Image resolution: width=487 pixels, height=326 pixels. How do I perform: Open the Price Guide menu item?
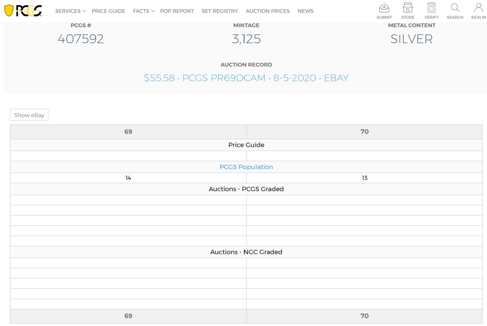coord(108,11)
